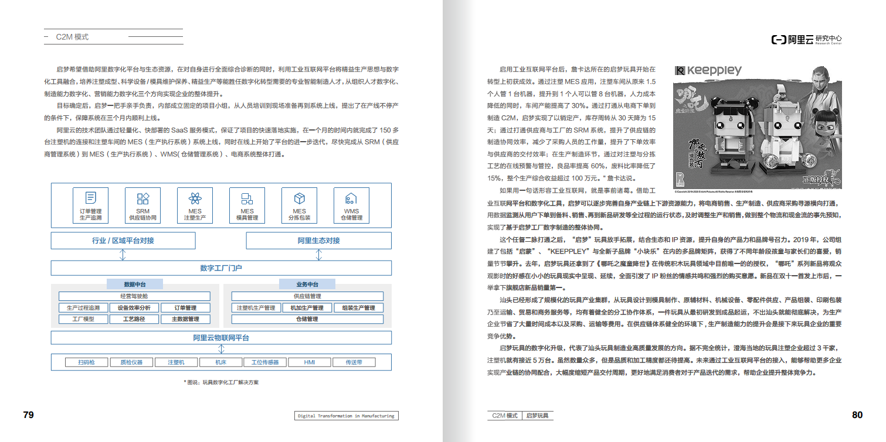The image size is (886, 442).
Task: Click the Digital Transformation in Manufacturing footer badge
Action: point(346,416)
